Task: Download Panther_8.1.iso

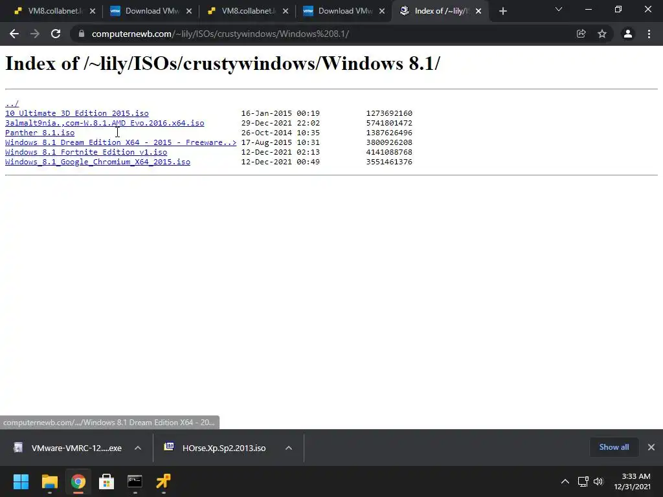Action: (39, 133)
